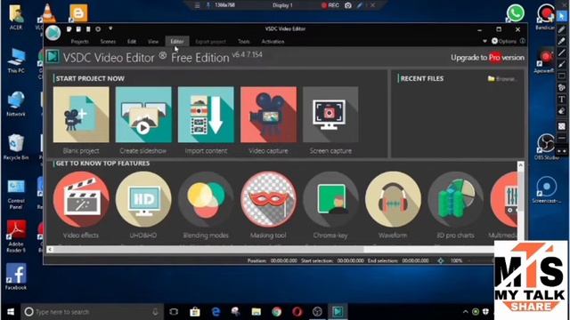Click the Type here to search box

click(92, 312)
